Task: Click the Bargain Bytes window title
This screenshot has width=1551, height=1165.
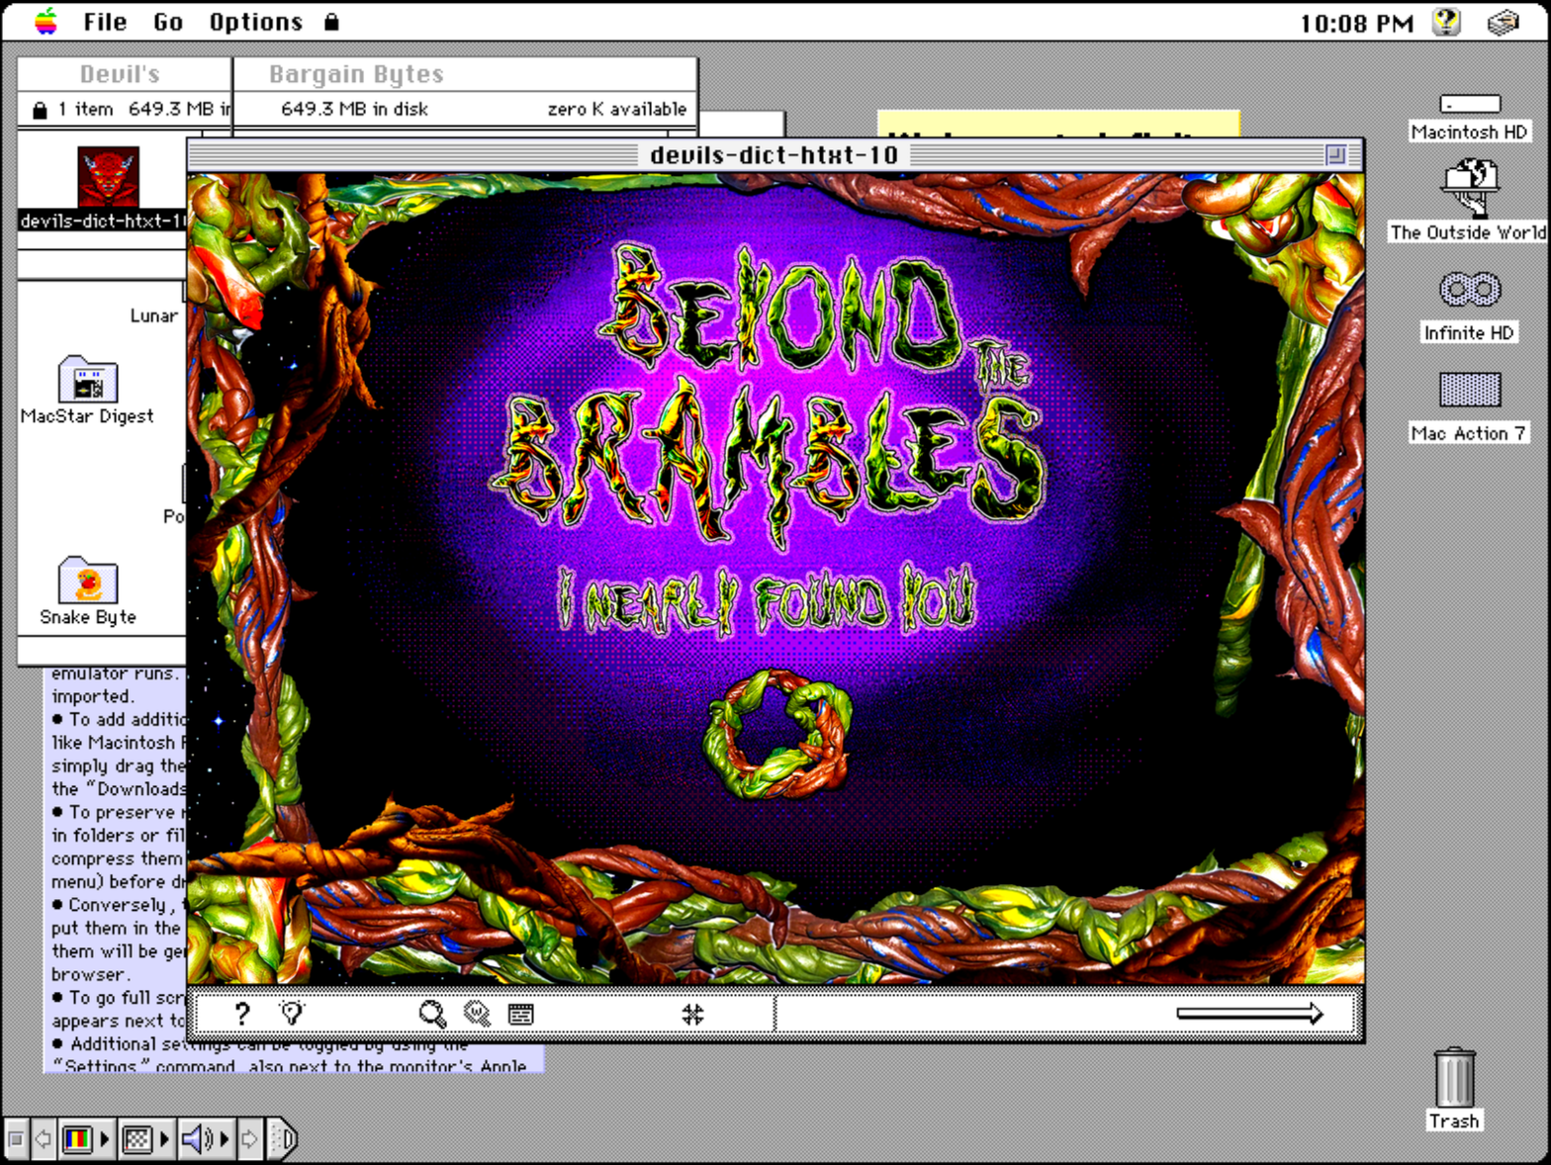Action: 356,74
